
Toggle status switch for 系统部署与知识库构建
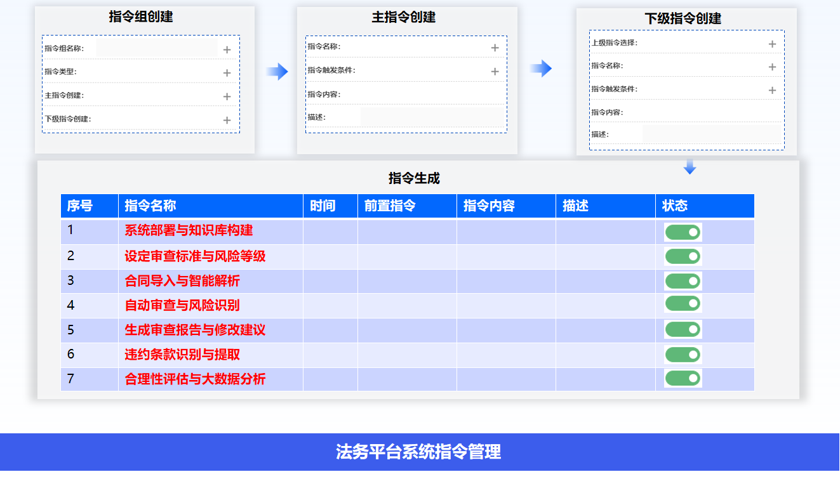[x=683, y=232]
